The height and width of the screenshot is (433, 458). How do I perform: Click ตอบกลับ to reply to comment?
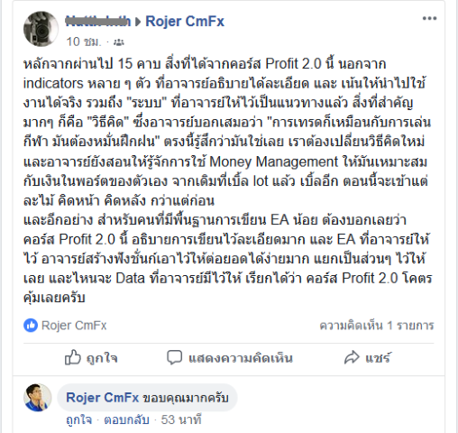pyautogui.click(x=126, y=419)
